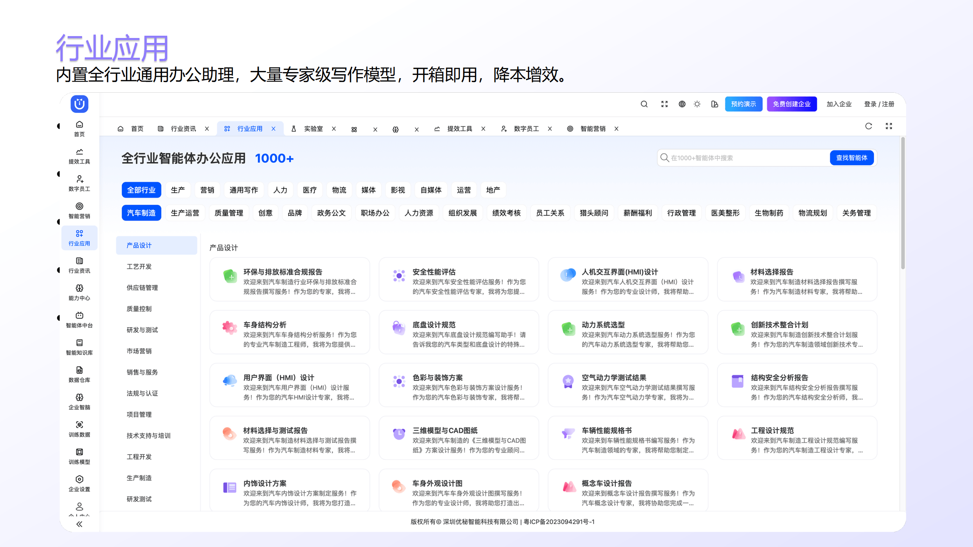
Task: Open 企业设置 sidebar icon
Action: click(79, 483)
